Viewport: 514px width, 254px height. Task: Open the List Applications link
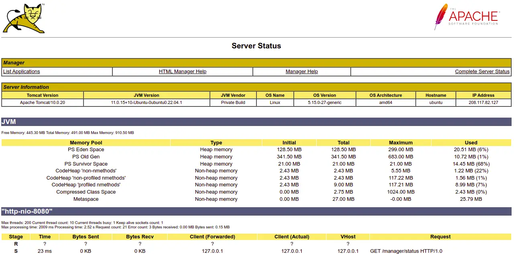22,72
